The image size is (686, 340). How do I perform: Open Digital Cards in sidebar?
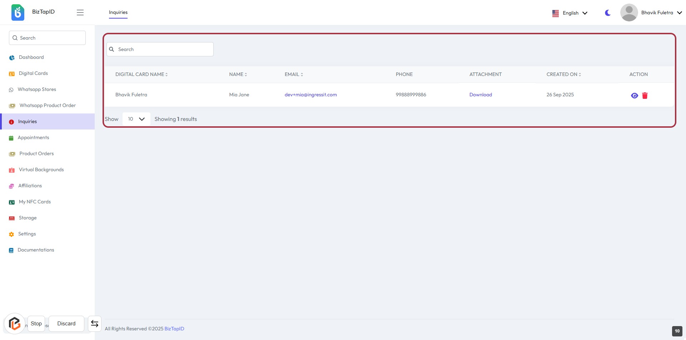point(33,73)
